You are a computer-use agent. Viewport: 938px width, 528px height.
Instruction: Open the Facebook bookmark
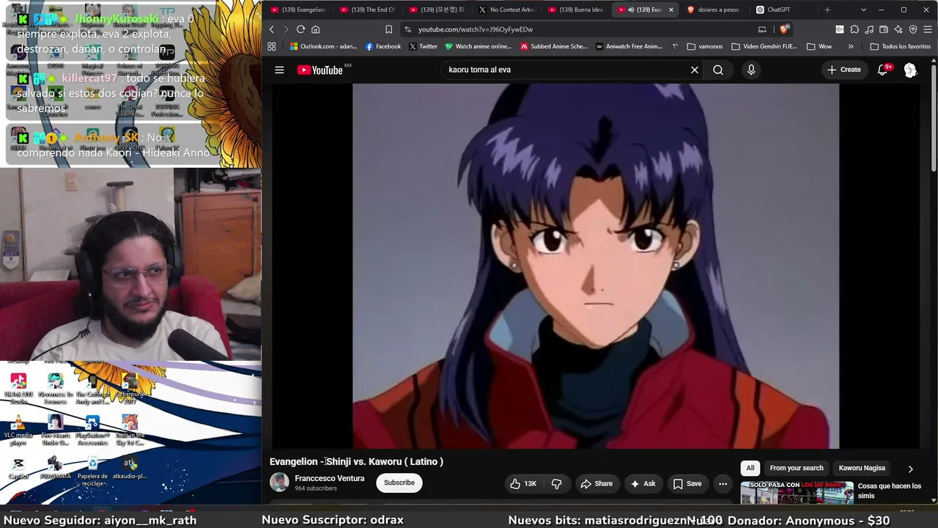[383, 46]
